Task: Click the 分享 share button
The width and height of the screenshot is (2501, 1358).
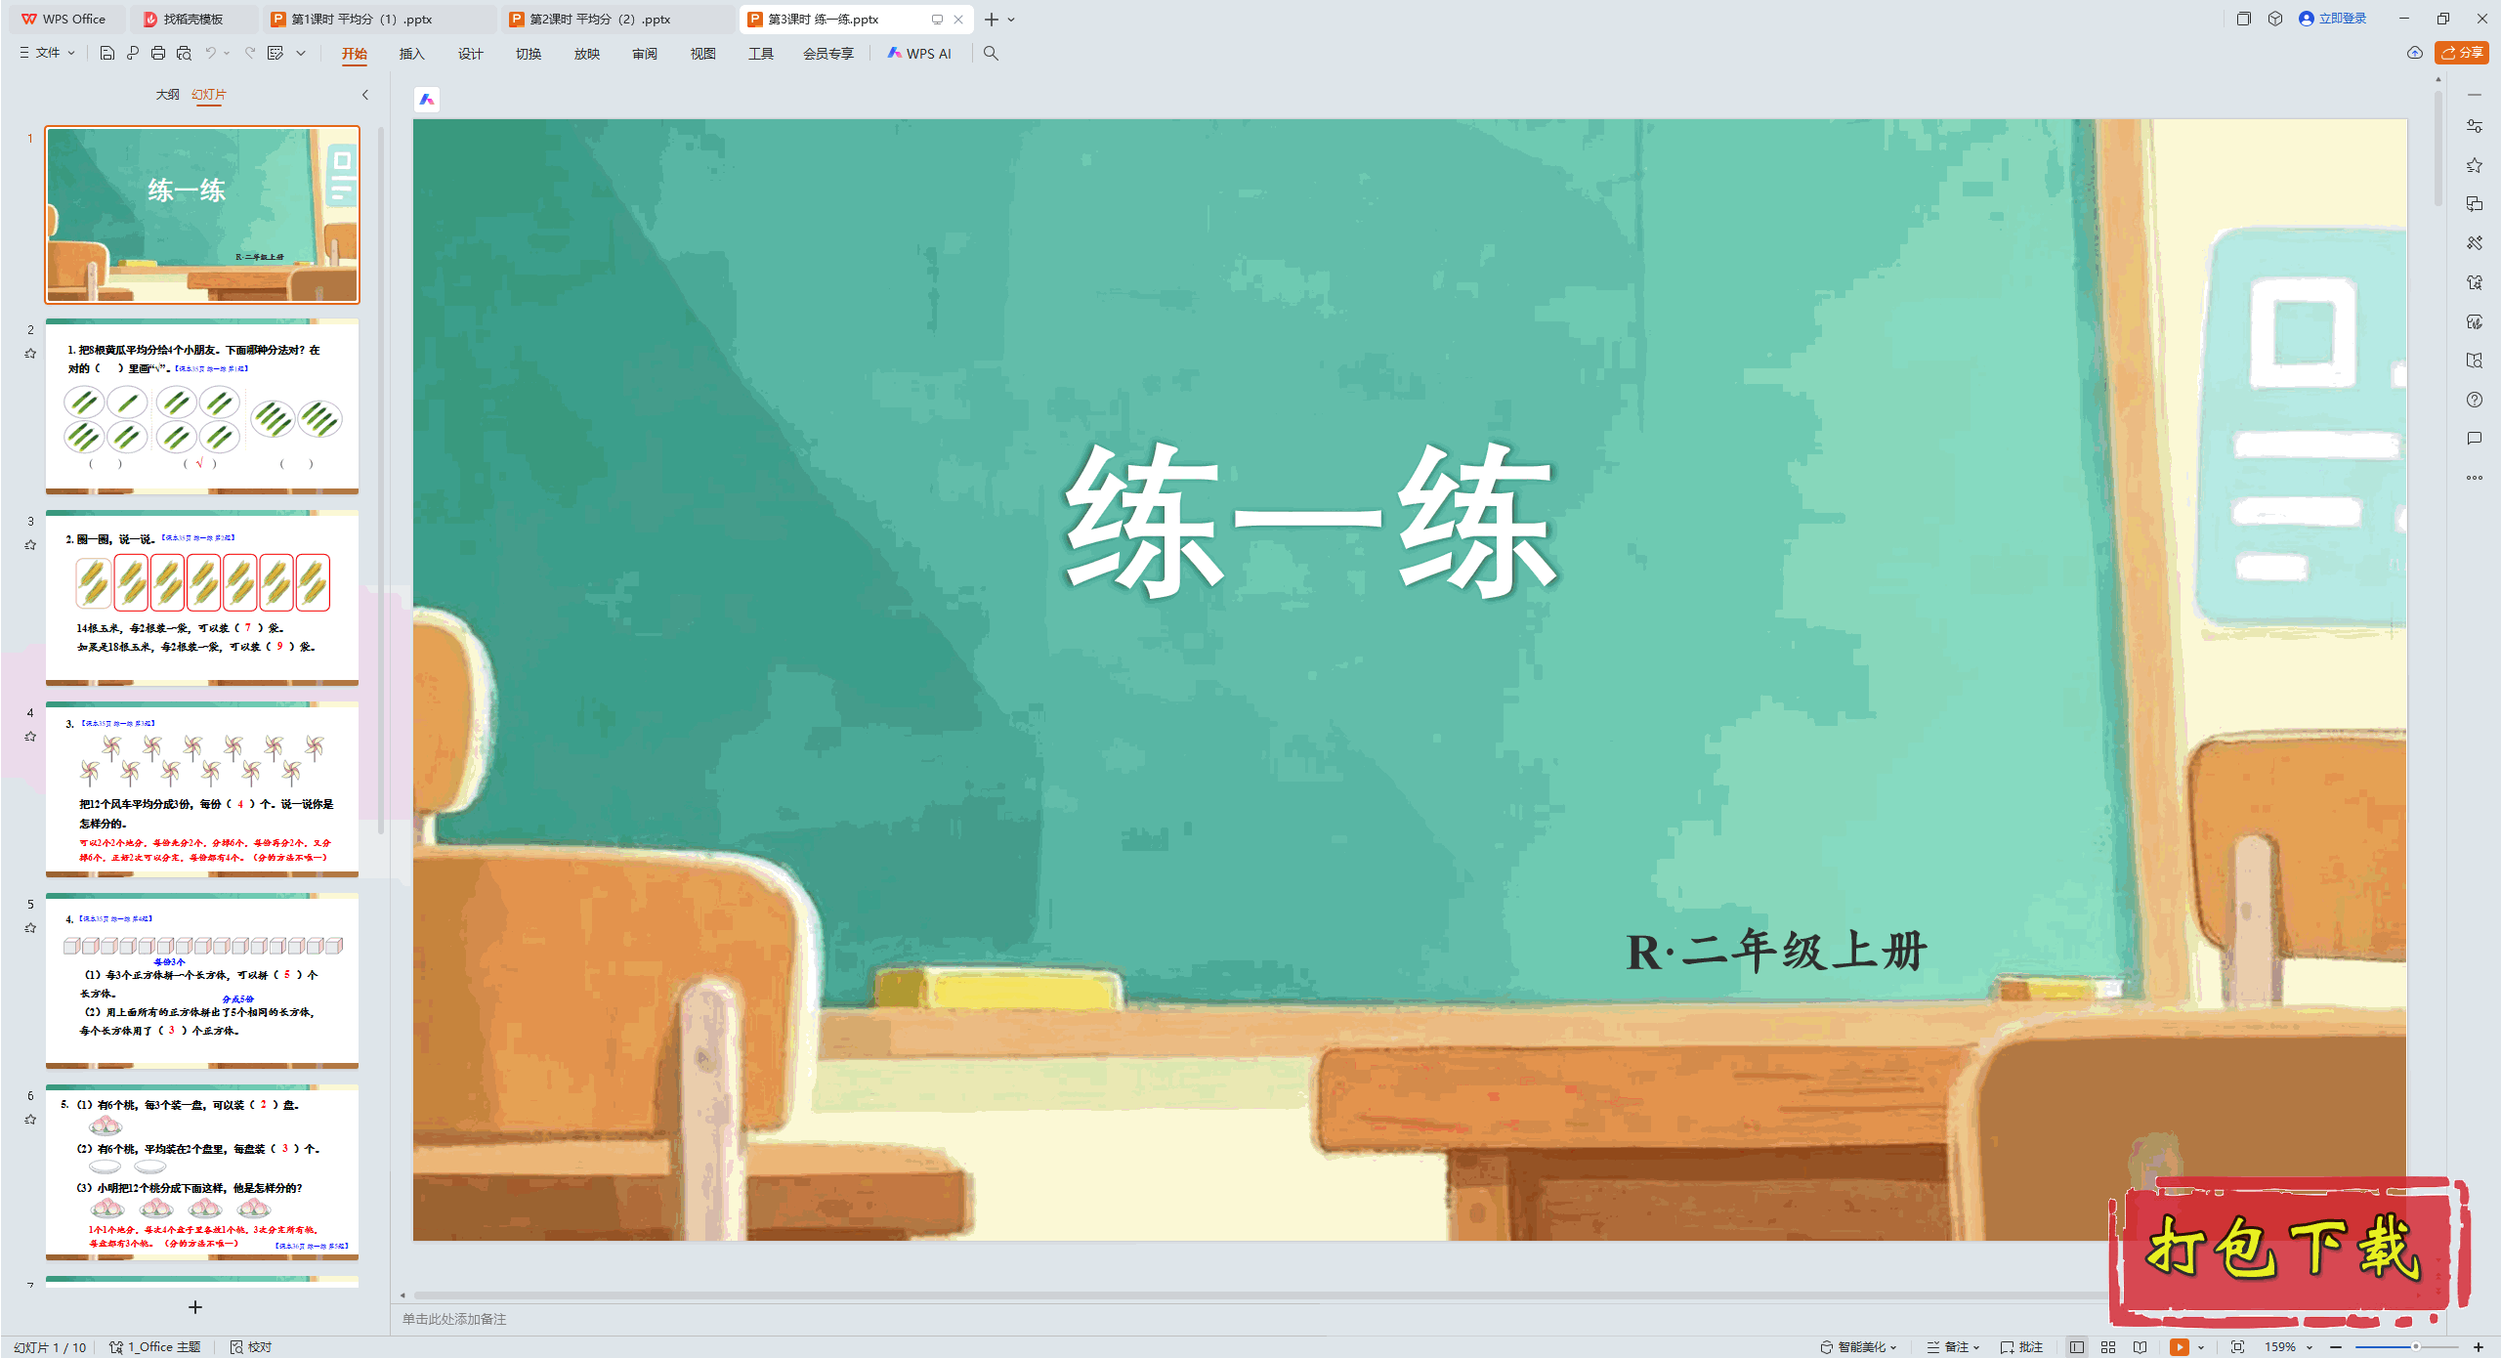Action: coord(2462,53)
